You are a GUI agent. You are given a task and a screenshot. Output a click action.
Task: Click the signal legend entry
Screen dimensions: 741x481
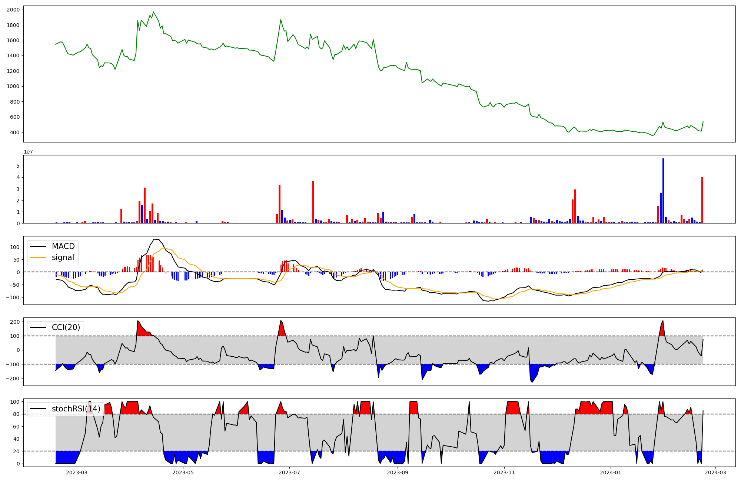pos(63,258)
